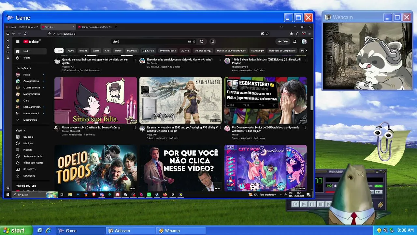Open YouTube notifications bell
This screenshot has height=235, width=417.
coord(295,41)
